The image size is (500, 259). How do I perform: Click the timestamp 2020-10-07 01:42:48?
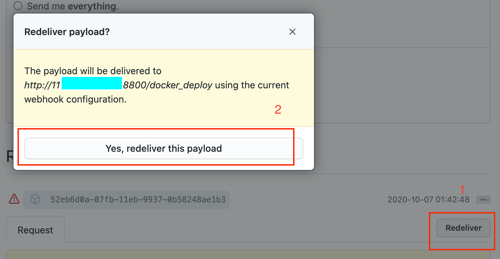pos(429,199)
